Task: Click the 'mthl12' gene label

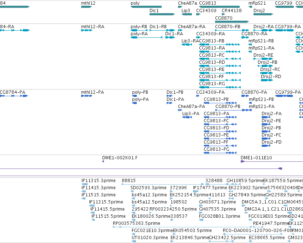Action: pos(88,3)
